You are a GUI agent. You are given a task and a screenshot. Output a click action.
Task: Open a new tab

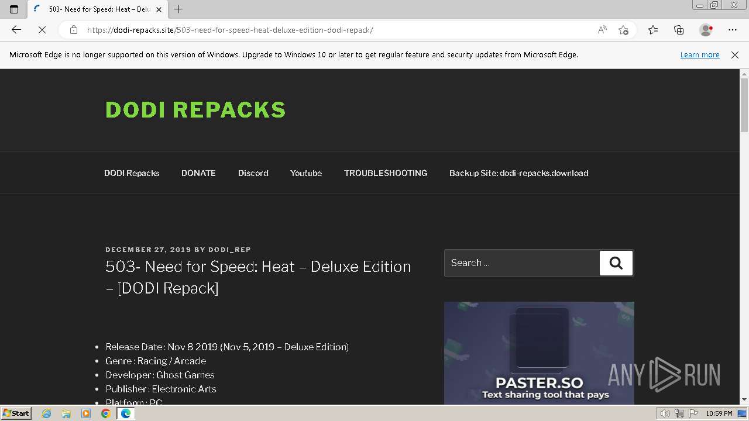click(178, 9)
